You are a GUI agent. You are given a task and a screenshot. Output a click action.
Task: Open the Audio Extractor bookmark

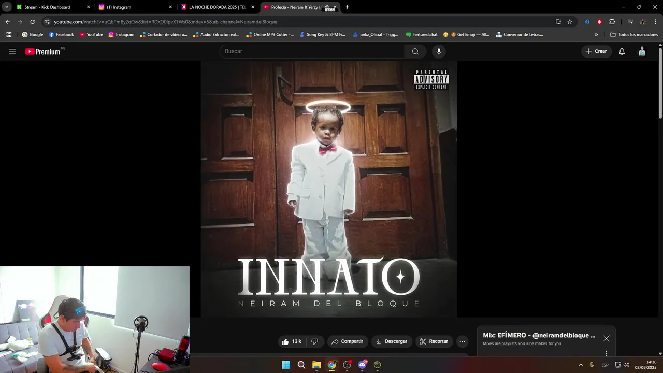[x=217, y=35]
